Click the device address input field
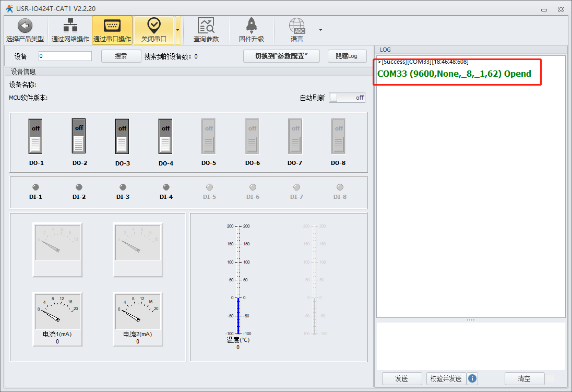The image size is (572, 392). (65, 56)
